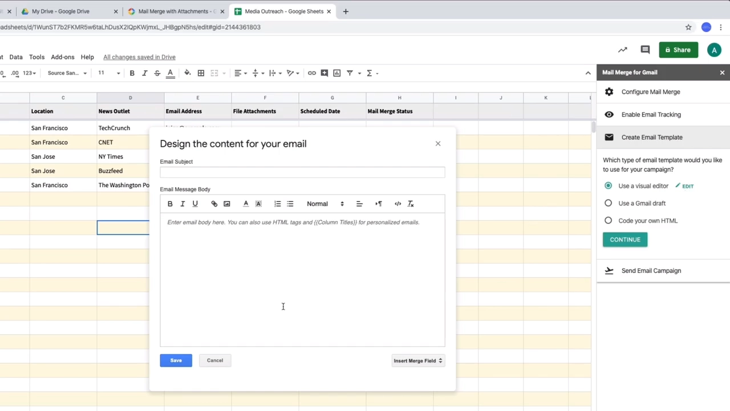Select Use a visual editor option
The width and height of the screenshot is (730, 411).
pos(609,186)
